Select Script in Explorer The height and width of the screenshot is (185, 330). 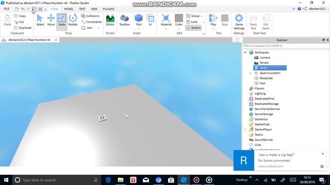pyautogui.click(x=270, y=68)
